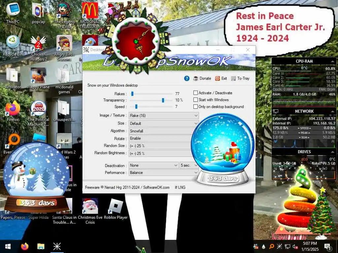Click the Donate coffee cup button
The width and height of the screenshot is (338, 253).
202,78
